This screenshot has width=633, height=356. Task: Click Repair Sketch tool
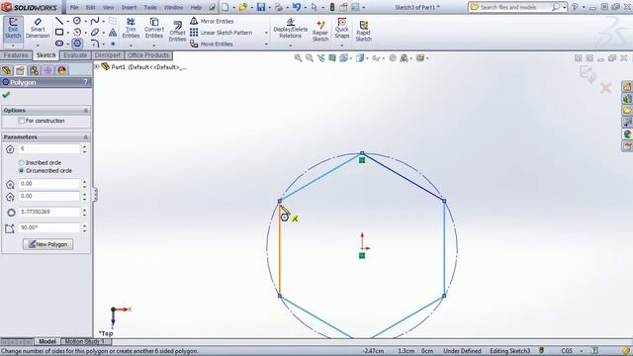click(320, 32)
